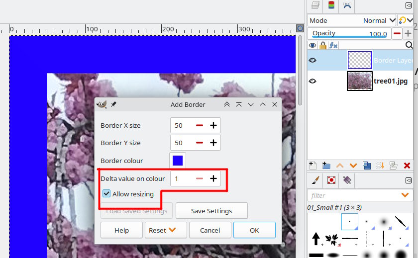Select the up arrow brush
Image resolution: width=418 pixels, height=258 pixels.
click(316, 239)
